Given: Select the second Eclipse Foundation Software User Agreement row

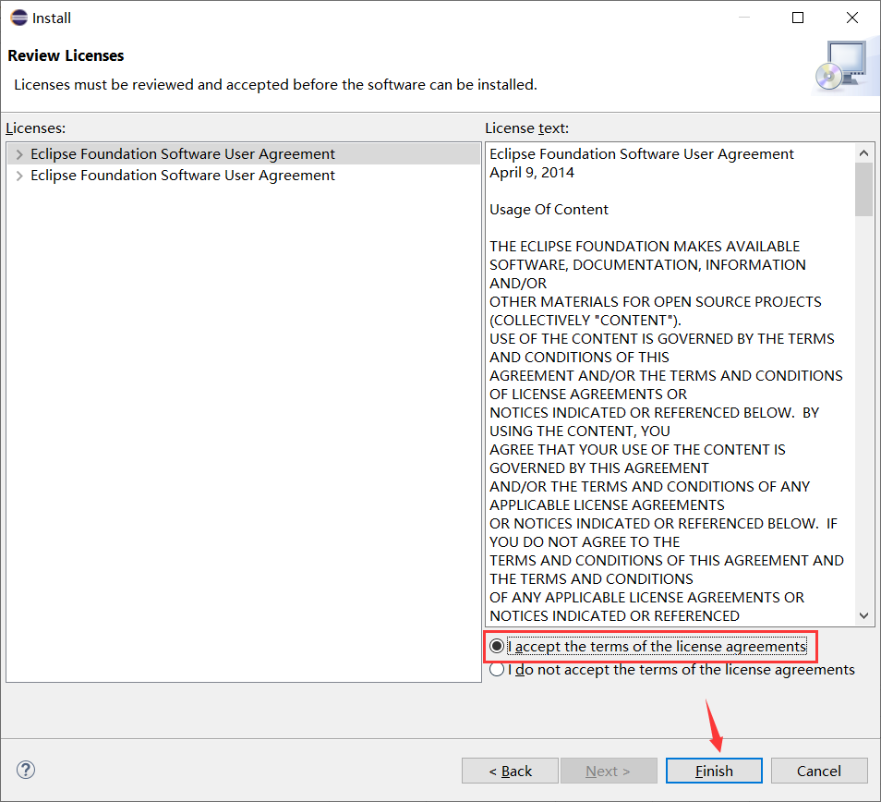Looking at the screenshot, I should coord(244,176).
